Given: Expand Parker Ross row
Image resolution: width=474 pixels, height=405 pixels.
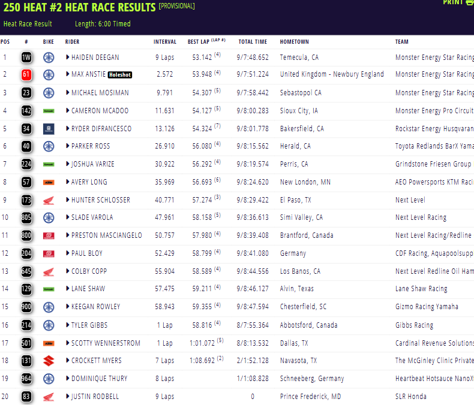Looking at the screenshot, I should coord(68,146).
